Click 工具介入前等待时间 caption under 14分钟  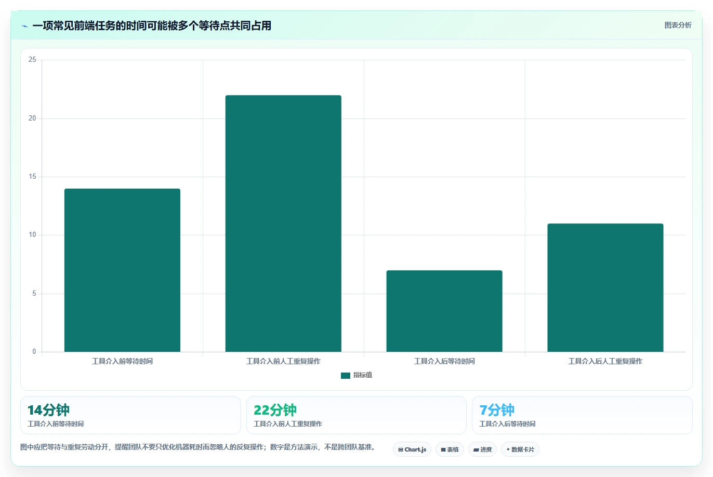(56, 424)
